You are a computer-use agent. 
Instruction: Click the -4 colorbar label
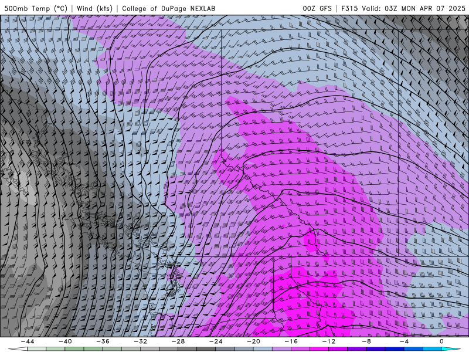[405, 341]
